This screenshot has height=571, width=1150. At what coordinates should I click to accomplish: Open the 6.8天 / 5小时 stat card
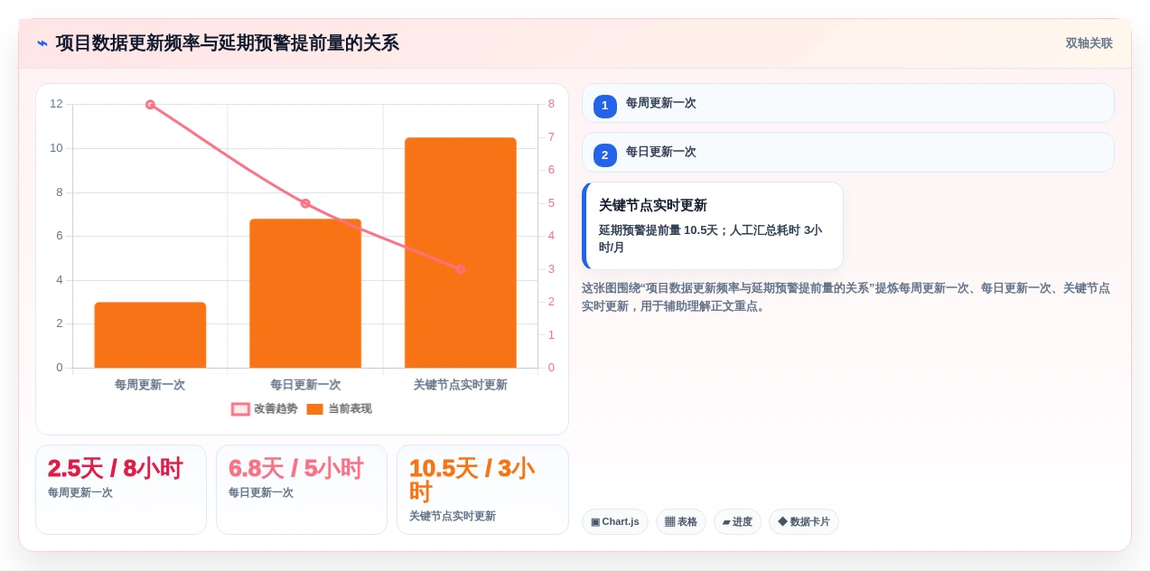point(302,490)
